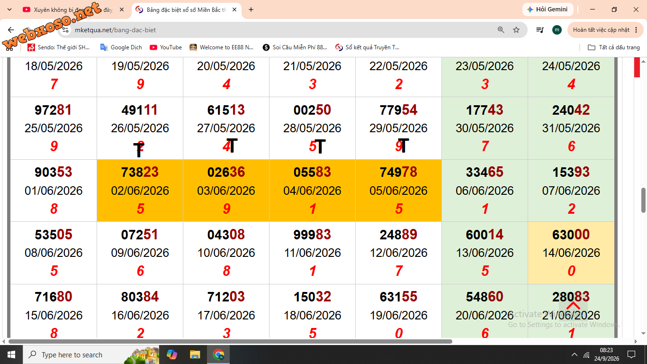Open the network Wi-Fi tray icon
Screen dimensions: 647x364
587,355
